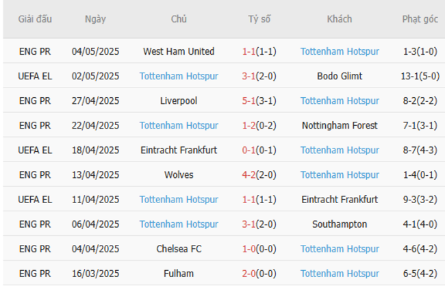This screenshot has width=445, height=290.
Task: Open Wolves team page link
Action: tap(179, 174)
